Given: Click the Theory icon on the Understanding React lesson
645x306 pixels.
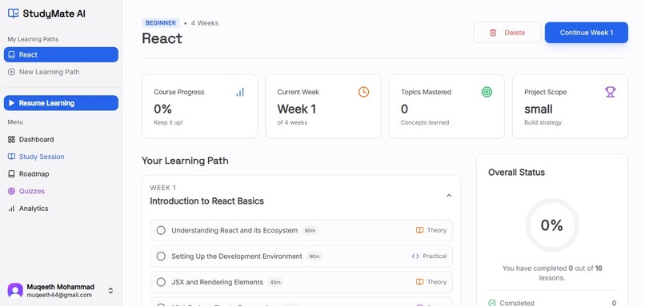Looking at the screenshot, I should [x=419, y=230].
